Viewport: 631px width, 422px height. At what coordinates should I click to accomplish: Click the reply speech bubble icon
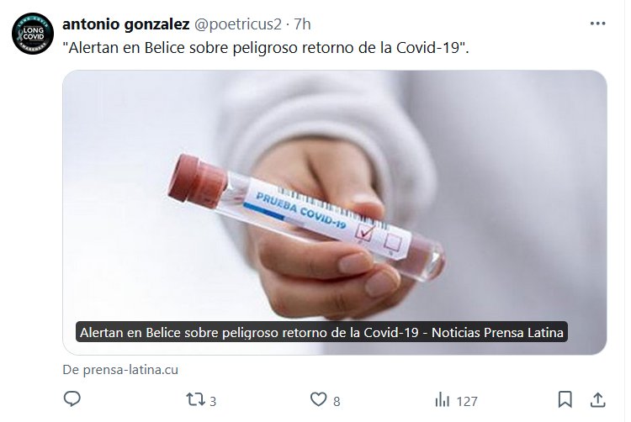click(x=72, y=399)
